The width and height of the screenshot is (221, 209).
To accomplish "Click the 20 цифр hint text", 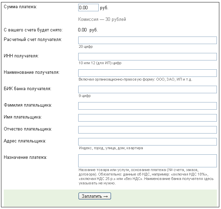I will click(86, 47).
